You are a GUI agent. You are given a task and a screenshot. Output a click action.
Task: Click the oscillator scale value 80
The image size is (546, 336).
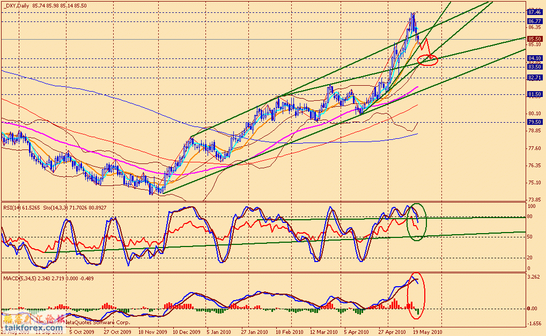pyautogui.click(x=529, y=216)
